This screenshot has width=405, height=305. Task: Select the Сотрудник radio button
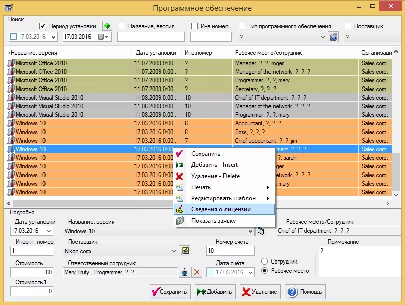pyautogui.click(x=264, y=262)
